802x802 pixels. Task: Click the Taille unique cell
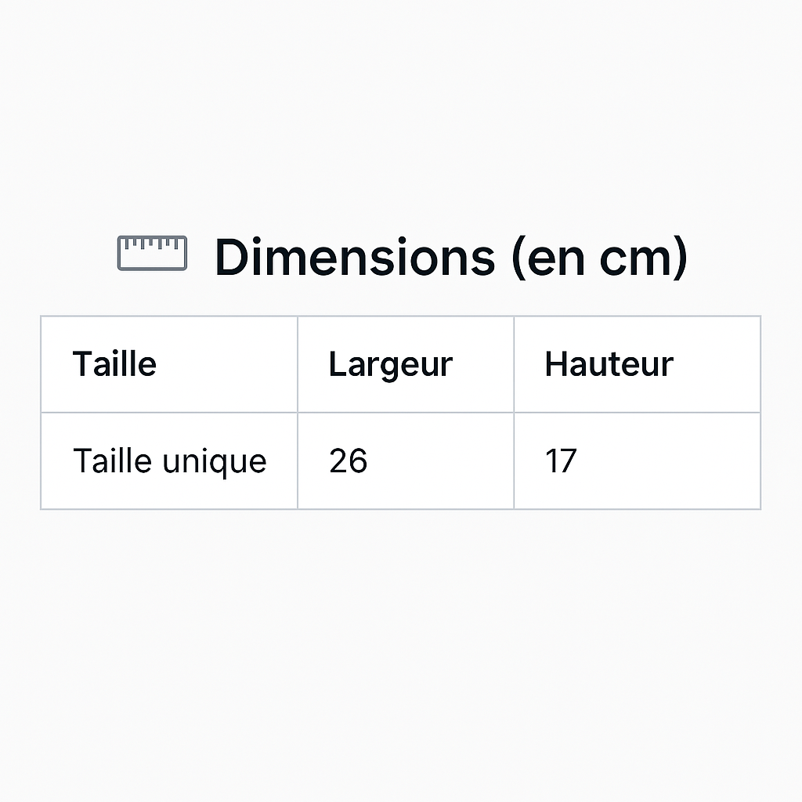(x=169, y=461)
